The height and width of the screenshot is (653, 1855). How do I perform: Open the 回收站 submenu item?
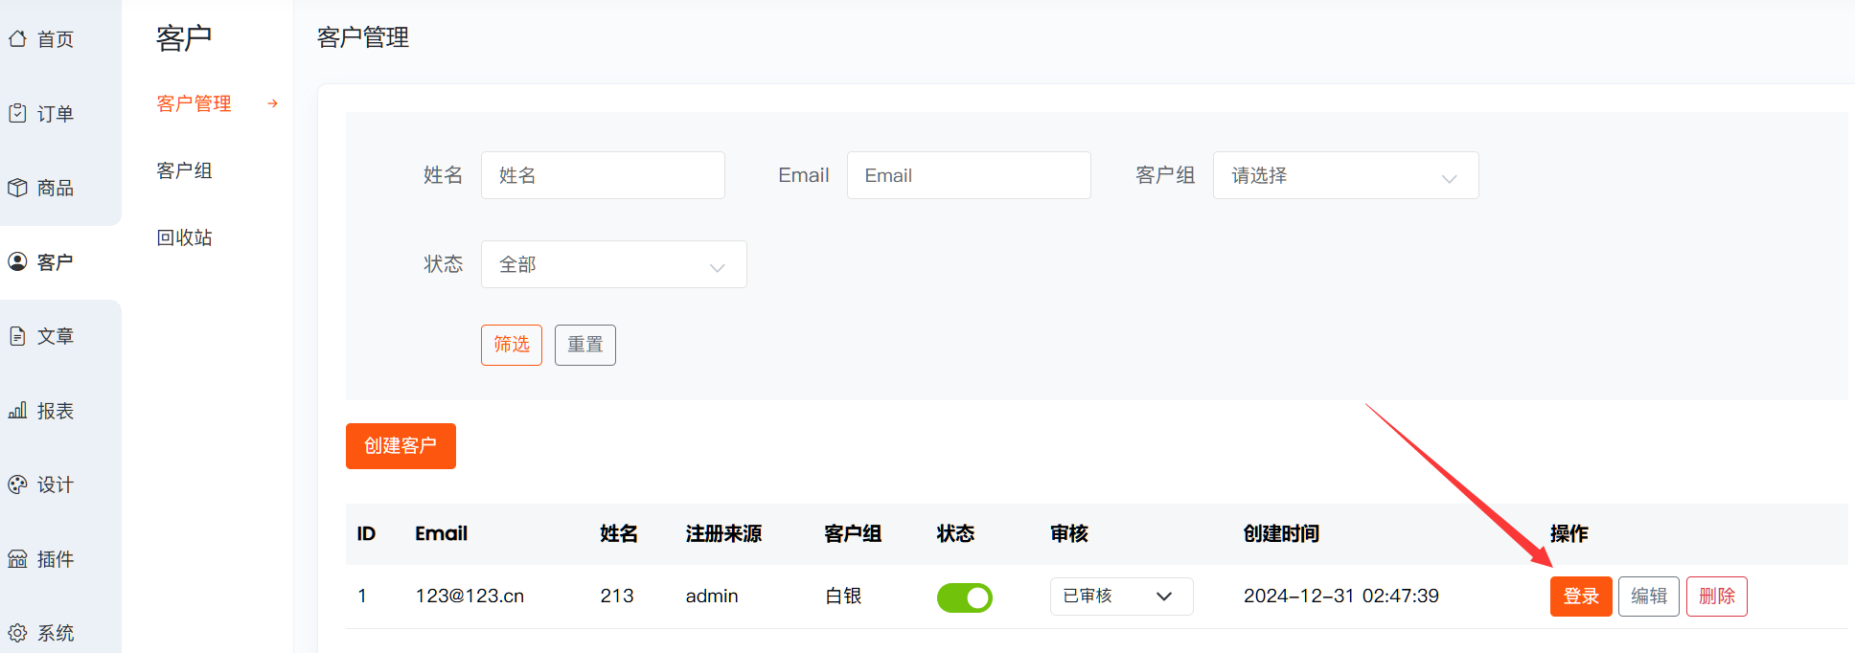(x=184, y=237)
